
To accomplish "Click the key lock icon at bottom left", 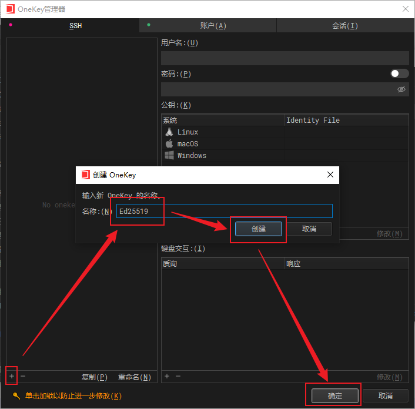I will click(16, 396).
